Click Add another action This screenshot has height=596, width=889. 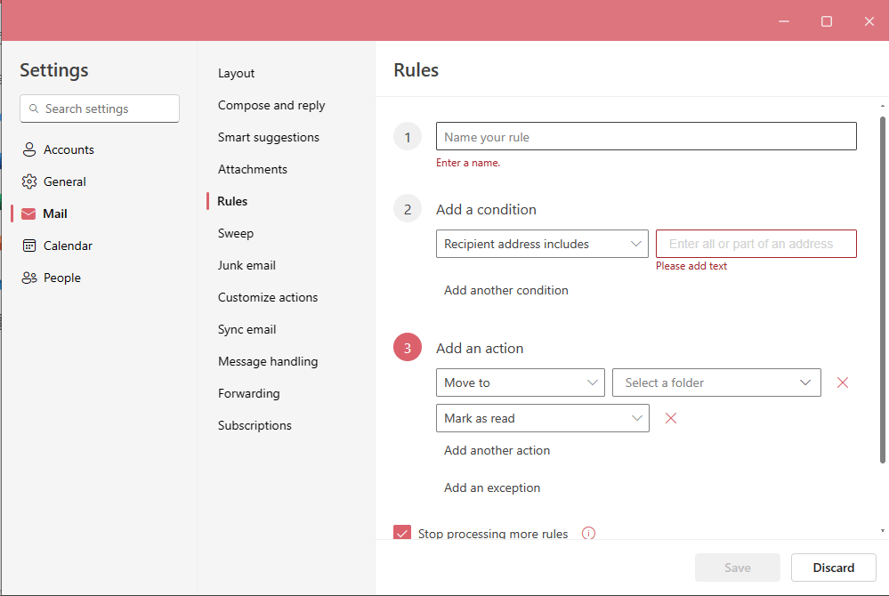coord(497,450)
